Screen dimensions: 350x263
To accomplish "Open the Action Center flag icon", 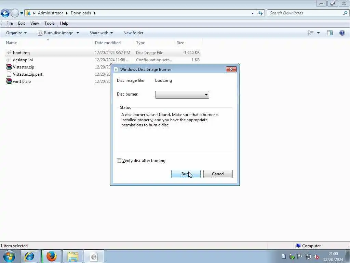I will coord(300,256).
